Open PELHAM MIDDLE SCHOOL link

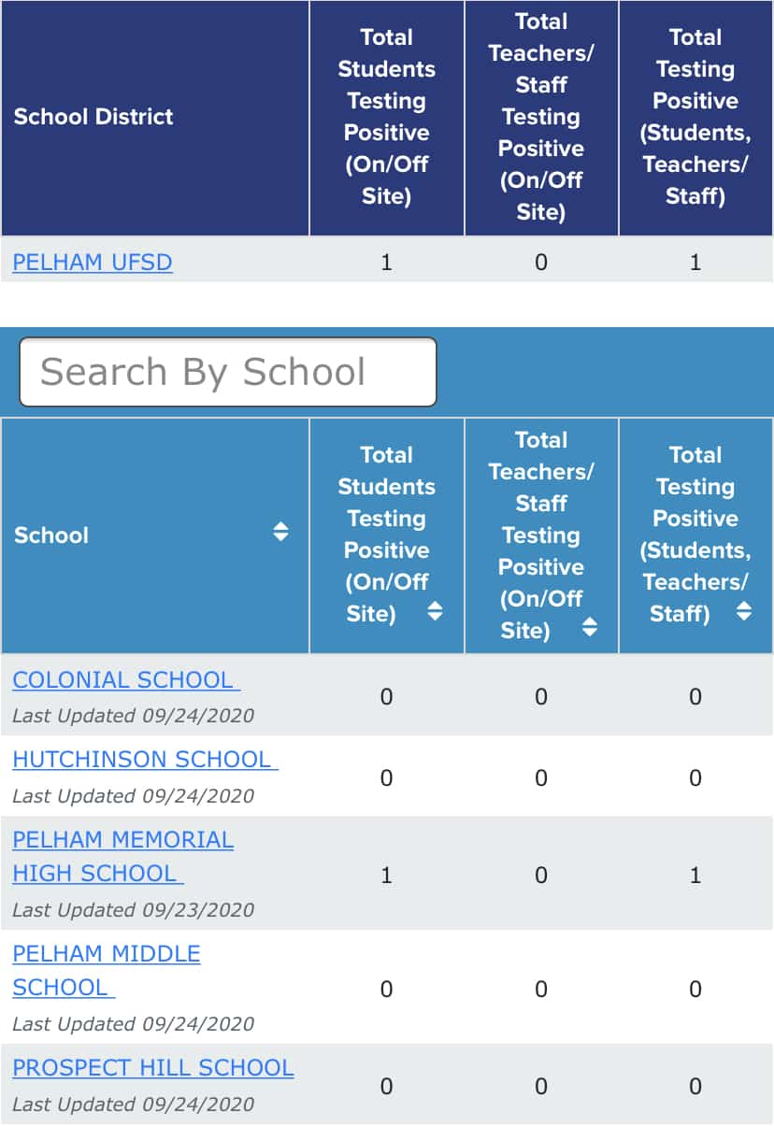pyautogui.click(x=106, y=971)
